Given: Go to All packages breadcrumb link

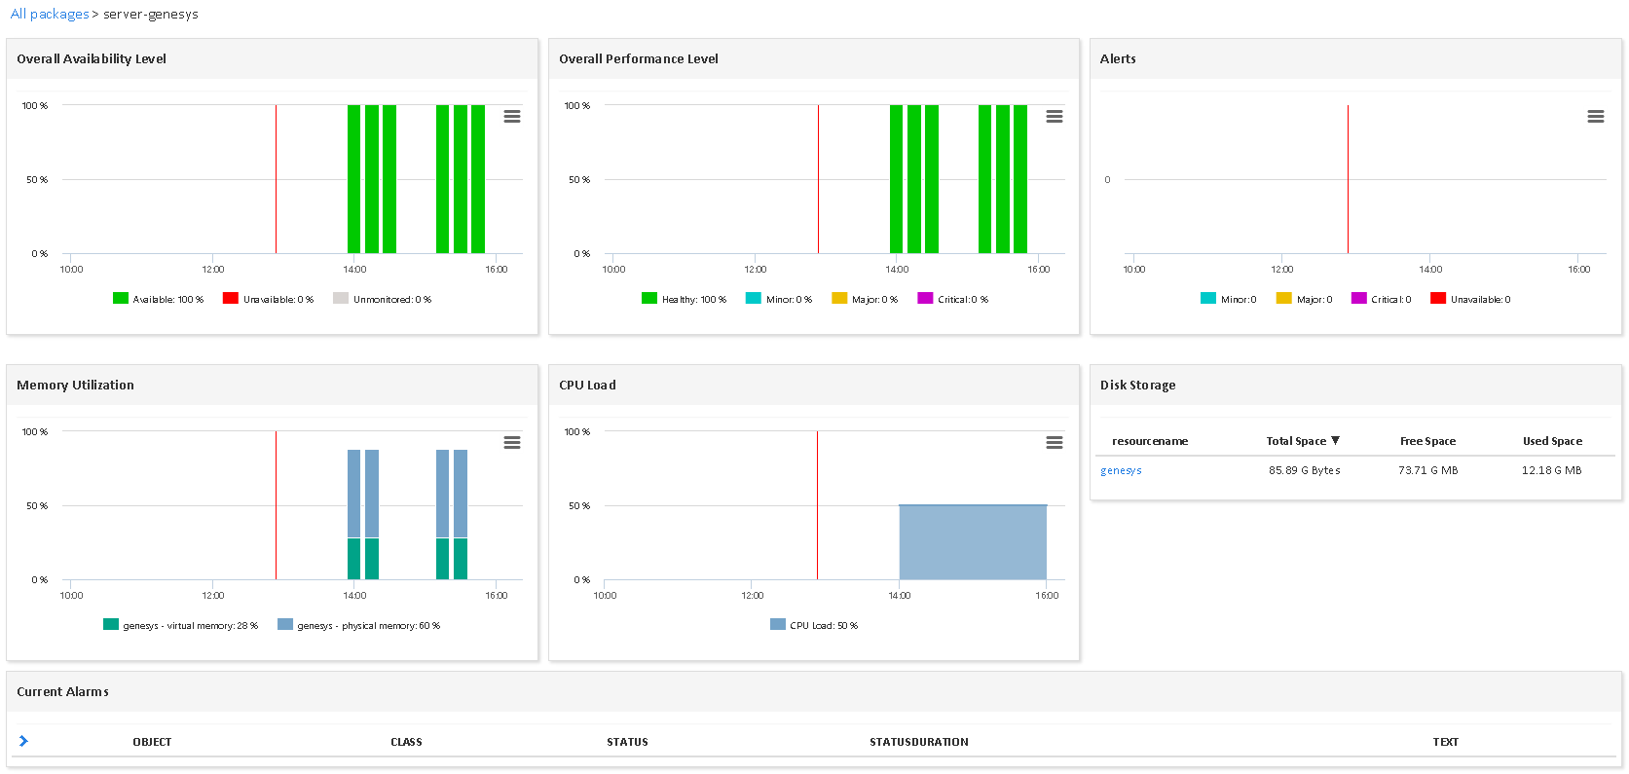Looking at the screenshot, I should (x=49, y=14).
